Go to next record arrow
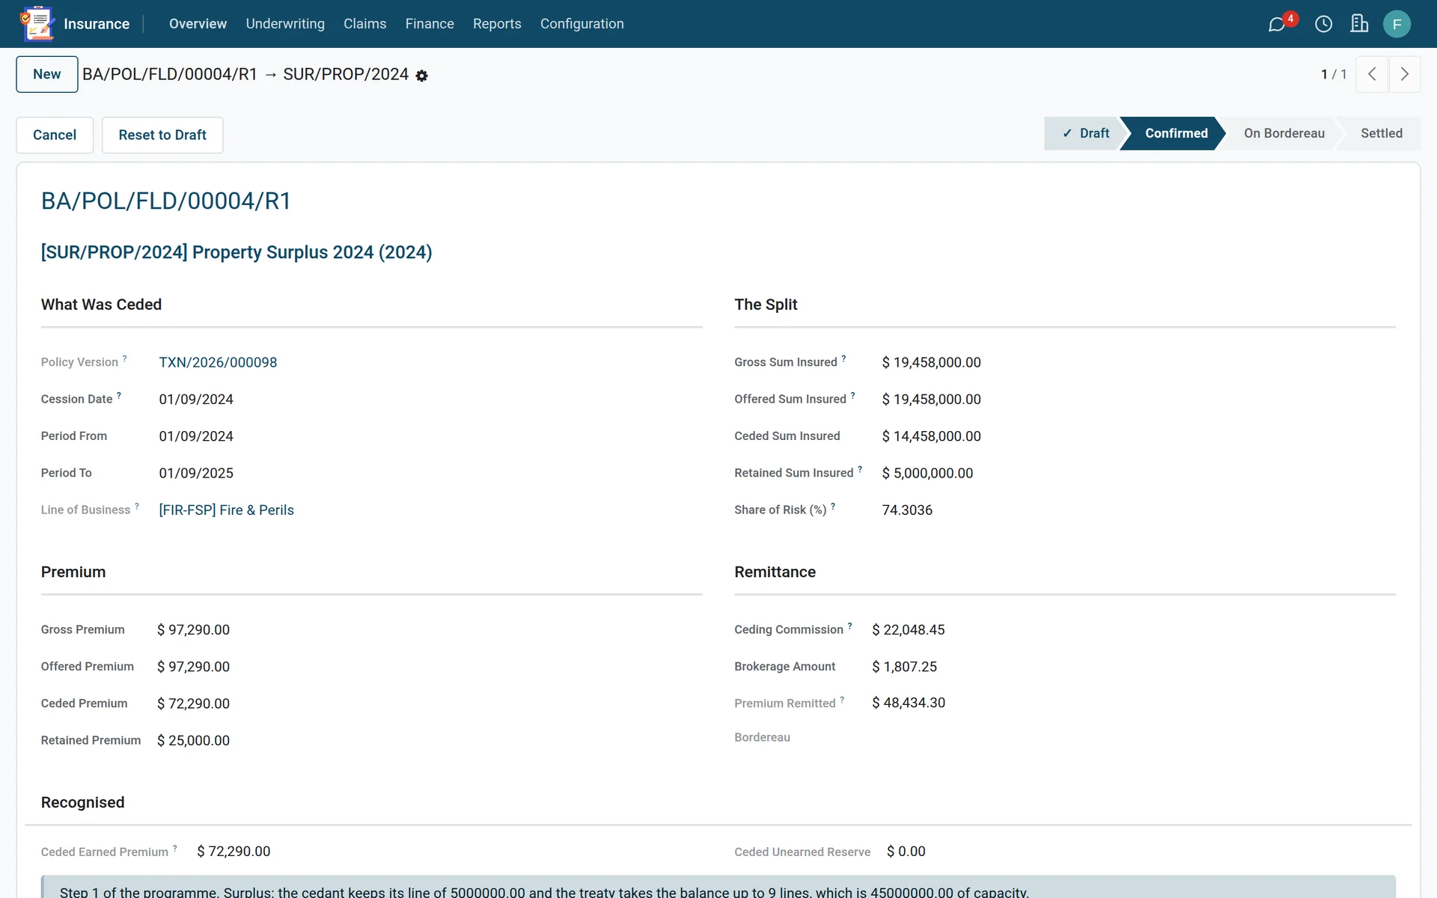 click(1405, 74)
